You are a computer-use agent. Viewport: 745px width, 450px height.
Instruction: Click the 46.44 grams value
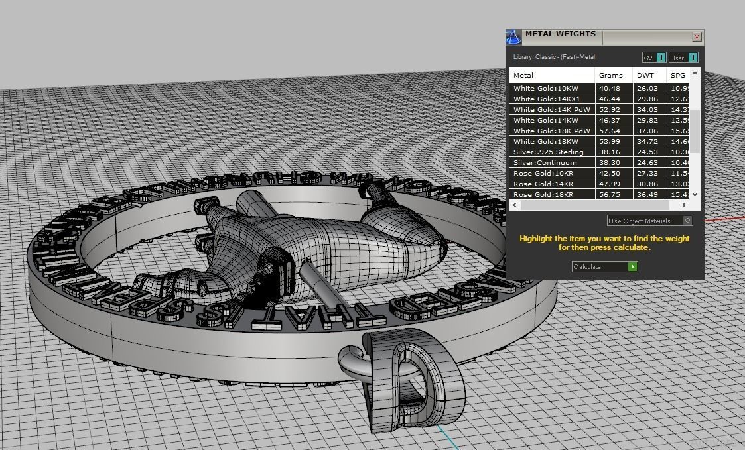click(610, 99)
